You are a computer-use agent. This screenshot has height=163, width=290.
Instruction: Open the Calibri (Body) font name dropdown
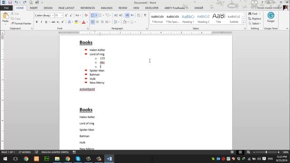click(53, 15)
